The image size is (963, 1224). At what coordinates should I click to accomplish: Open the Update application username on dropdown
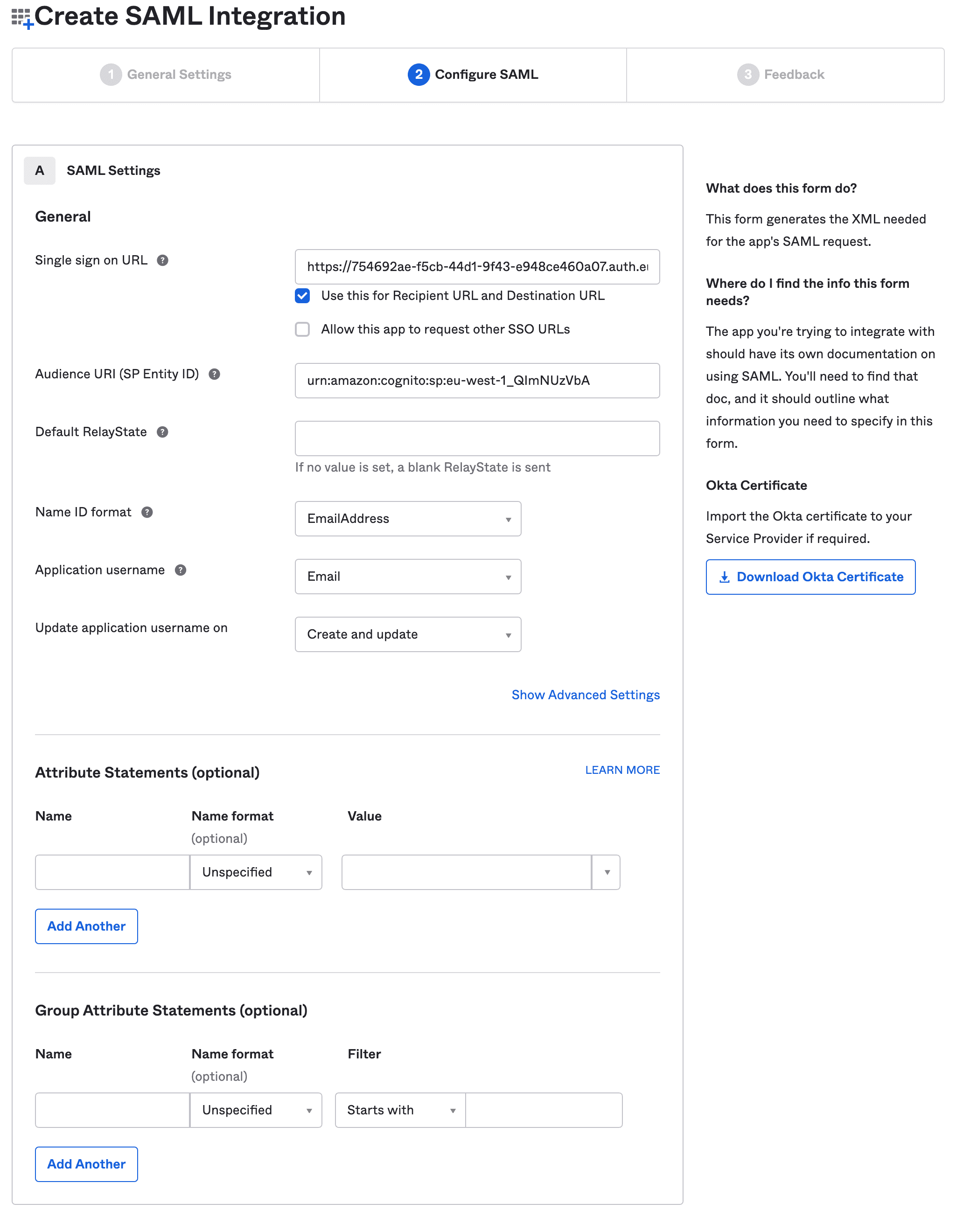(x=408, y=634)
